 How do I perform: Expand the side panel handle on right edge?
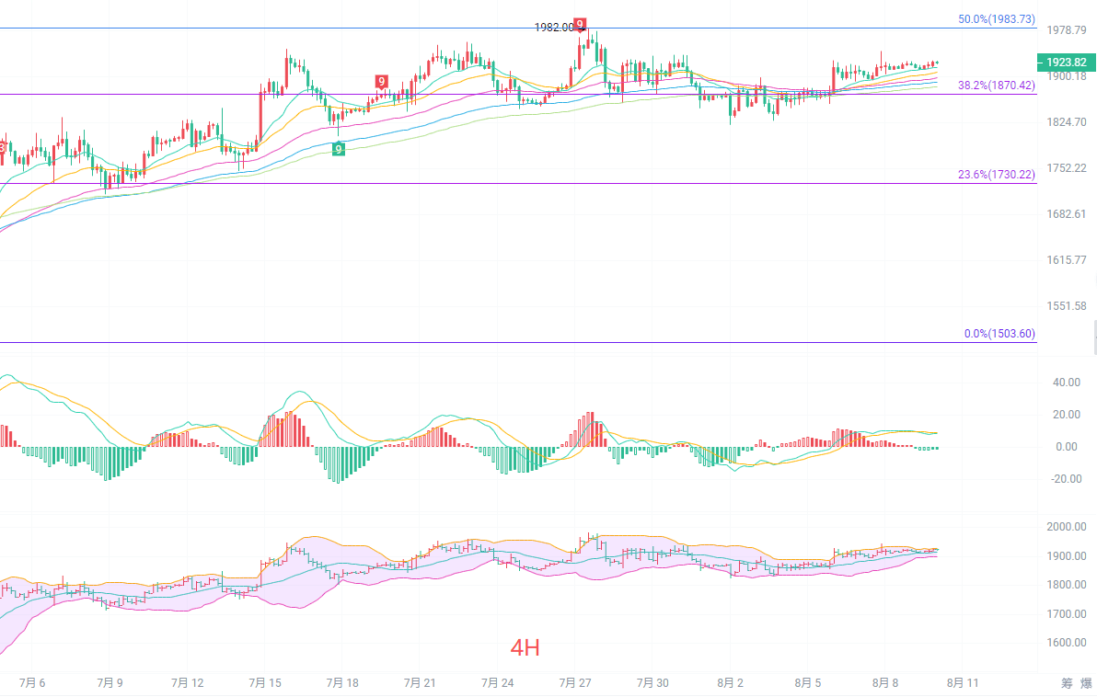[x=1094, y=337]
